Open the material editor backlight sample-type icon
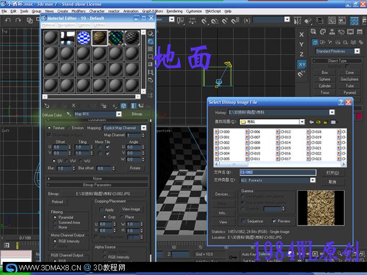367x275 pixels. click(150, 41)
